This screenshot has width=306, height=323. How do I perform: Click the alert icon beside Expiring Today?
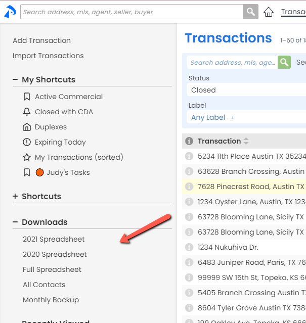pos(27,142)
